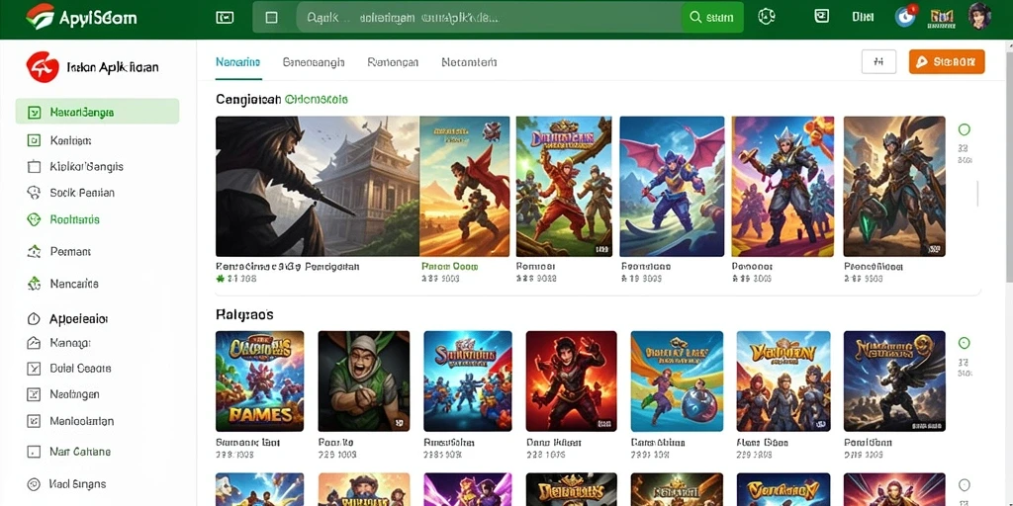Click the icon next to Kanlıan in sidebar
The width and height of the screenshot is (1013, 506).
pyautogui.click(x=35, y=140)
